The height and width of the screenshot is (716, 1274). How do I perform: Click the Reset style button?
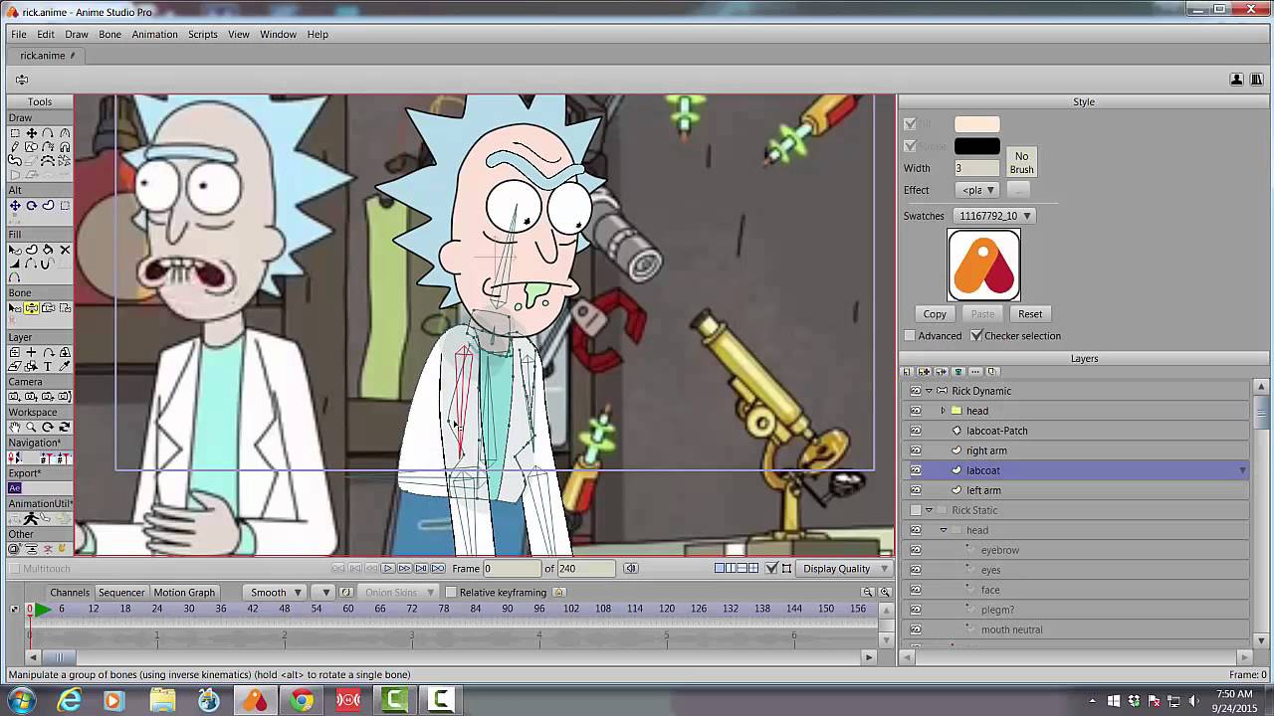click(x=1030, y=314)
